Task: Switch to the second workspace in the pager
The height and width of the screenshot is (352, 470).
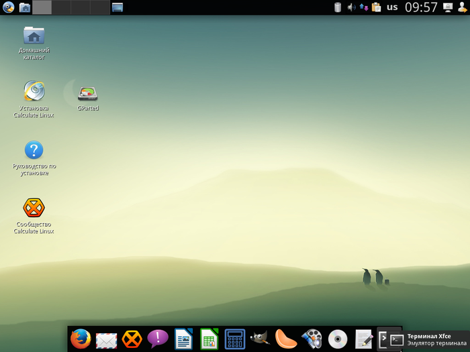Action: [61, 7]
